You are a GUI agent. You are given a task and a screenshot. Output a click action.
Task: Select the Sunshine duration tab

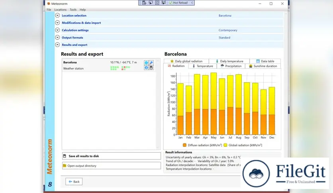click(x=263, y=66)
